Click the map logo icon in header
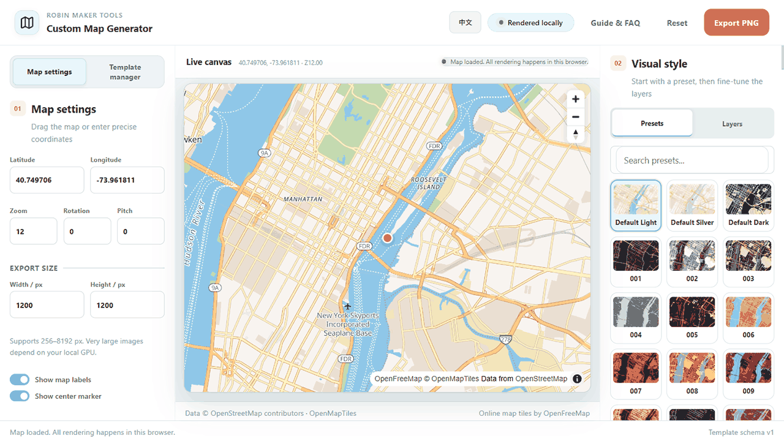This screenshot has height=441, width=784. click(x=27, y=23)
